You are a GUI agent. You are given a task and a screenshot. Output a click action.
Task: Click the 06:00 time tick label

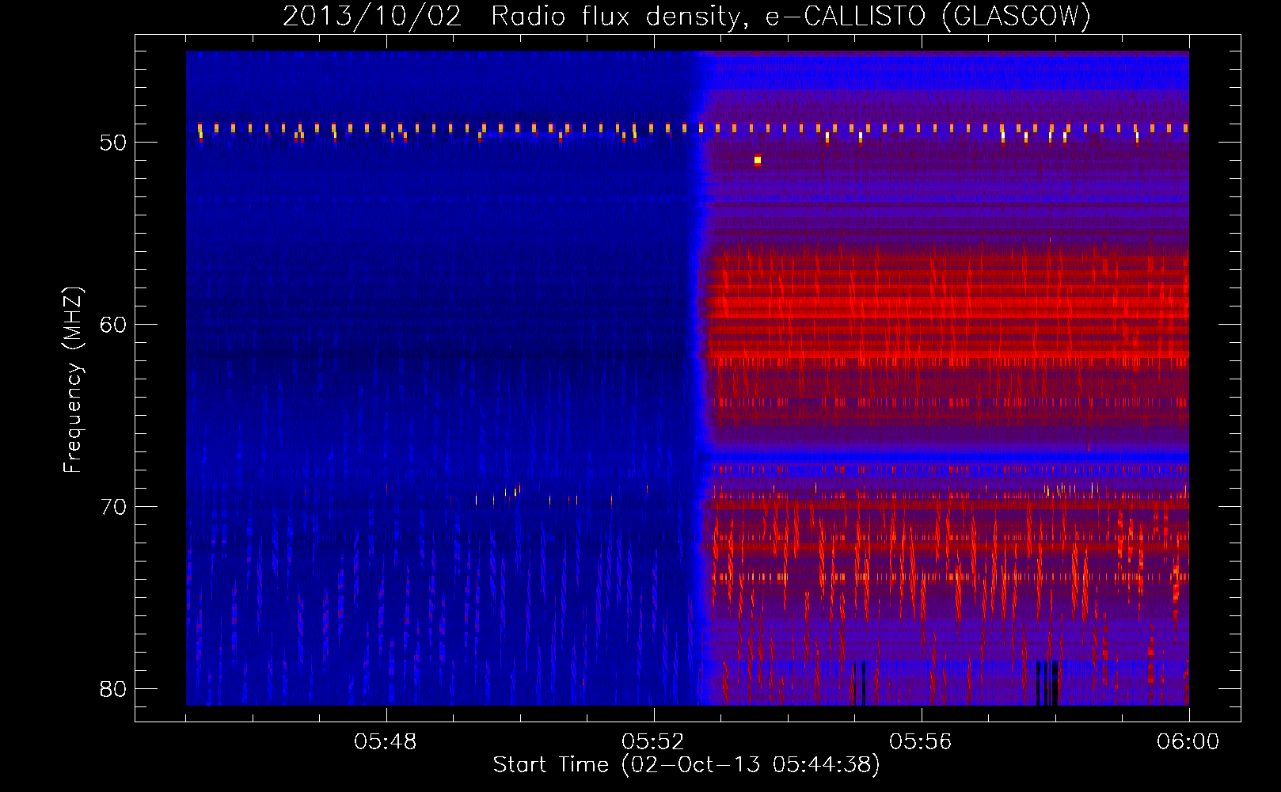pyautogui.click(x=1188, y=742)
